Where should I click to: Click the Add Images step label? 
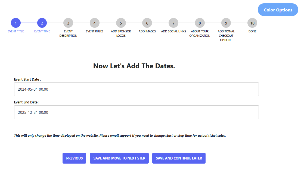(x=147, y=31)
